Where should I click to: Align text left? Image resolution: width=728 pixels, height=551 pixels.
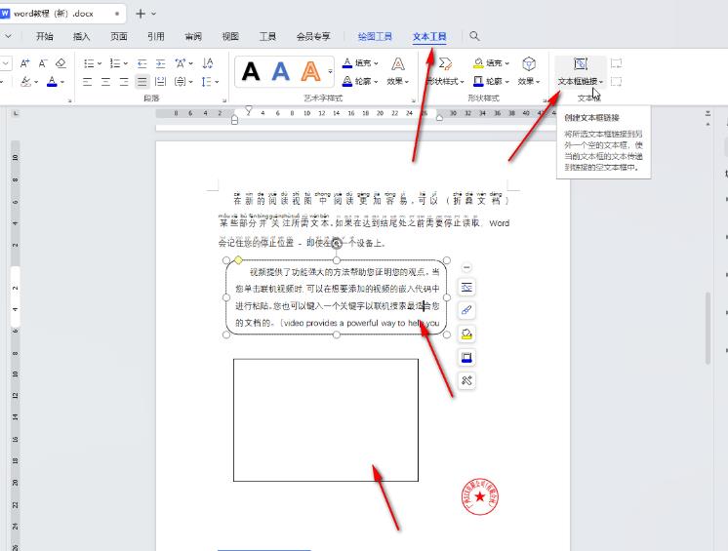pos(87,82)
